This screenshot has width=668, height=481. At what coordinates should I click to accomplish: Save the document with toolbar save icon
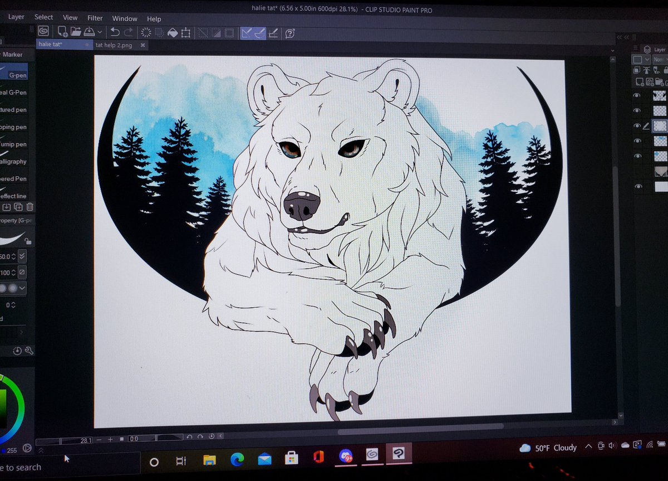point(89,32)
